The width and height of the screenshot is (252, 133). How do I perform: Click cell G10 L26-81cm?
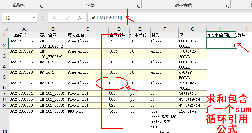[x=192, y=121]
